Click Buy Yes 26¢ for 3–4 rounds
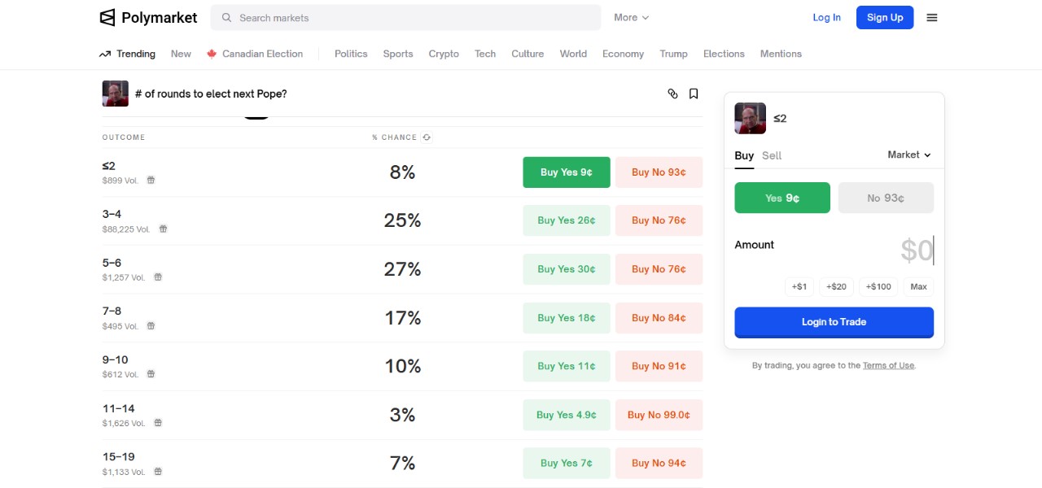The width and height of the screenshot is (1042, 488). (x=566, y=220)
